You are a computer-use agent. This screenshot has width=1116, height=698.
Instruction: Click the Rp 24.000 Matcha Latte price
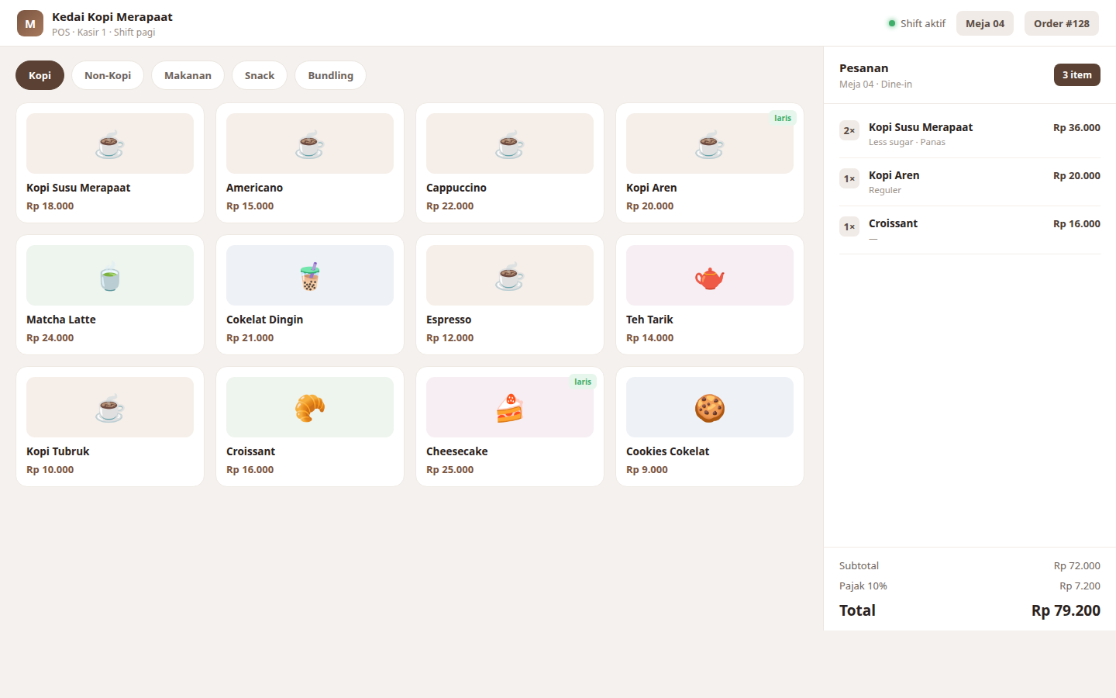click(x=50, y=338)
